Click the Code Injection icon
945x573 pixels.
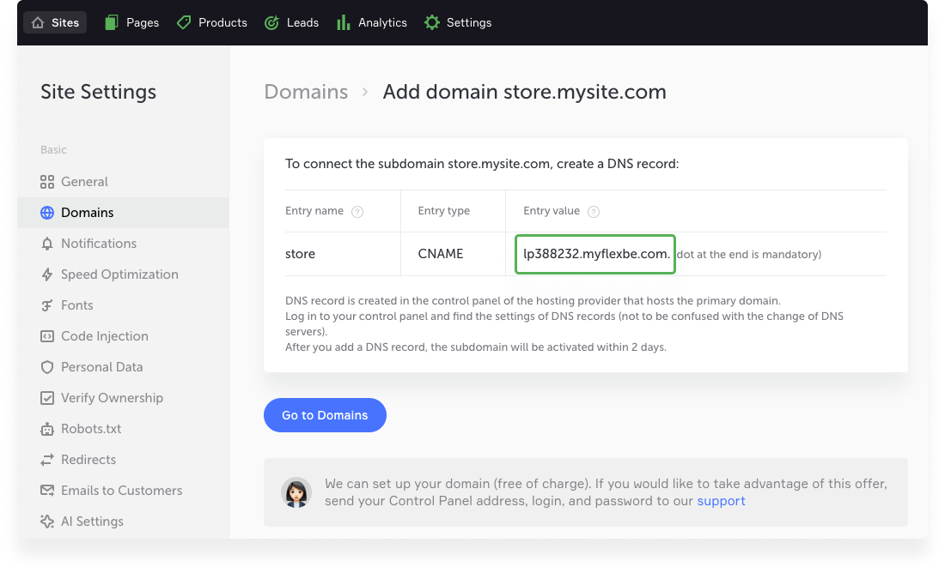(47, 336)
